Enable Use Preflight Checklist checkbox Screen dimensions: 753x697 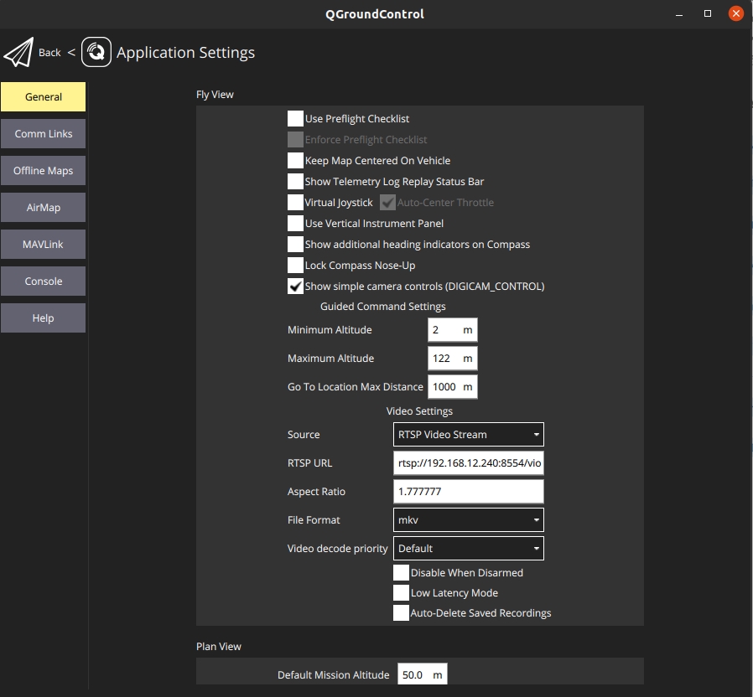pyautogui.click(x=295, y=119)
